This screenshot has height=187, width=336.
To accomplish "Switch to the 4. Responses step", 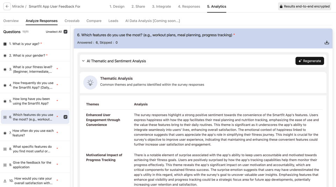I will coord(189,6).
